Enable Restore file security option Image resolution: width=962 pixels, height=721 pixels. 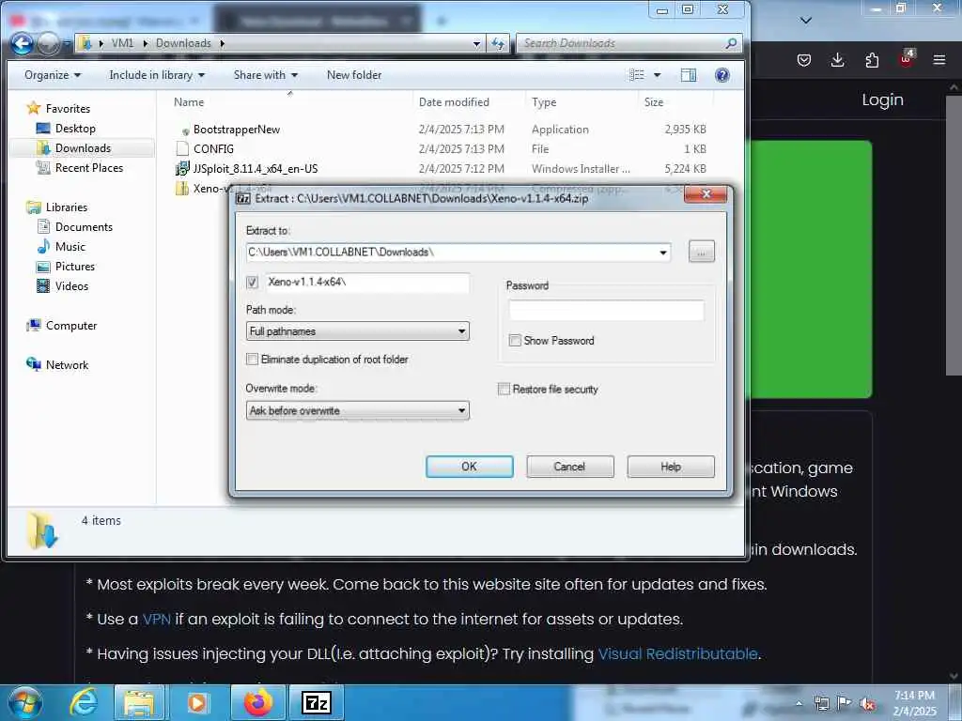pos(504,389)
